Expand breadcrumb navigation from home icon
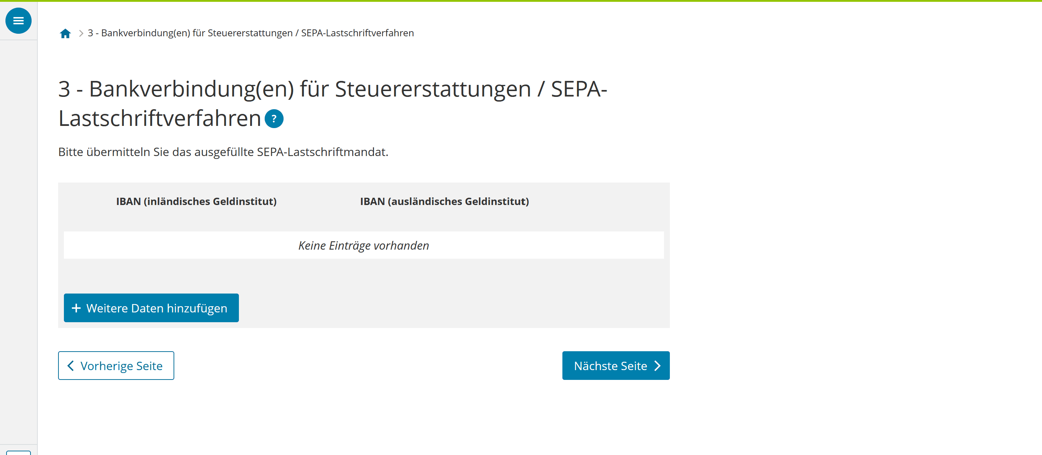1042x455 pixels. point(65,33)
